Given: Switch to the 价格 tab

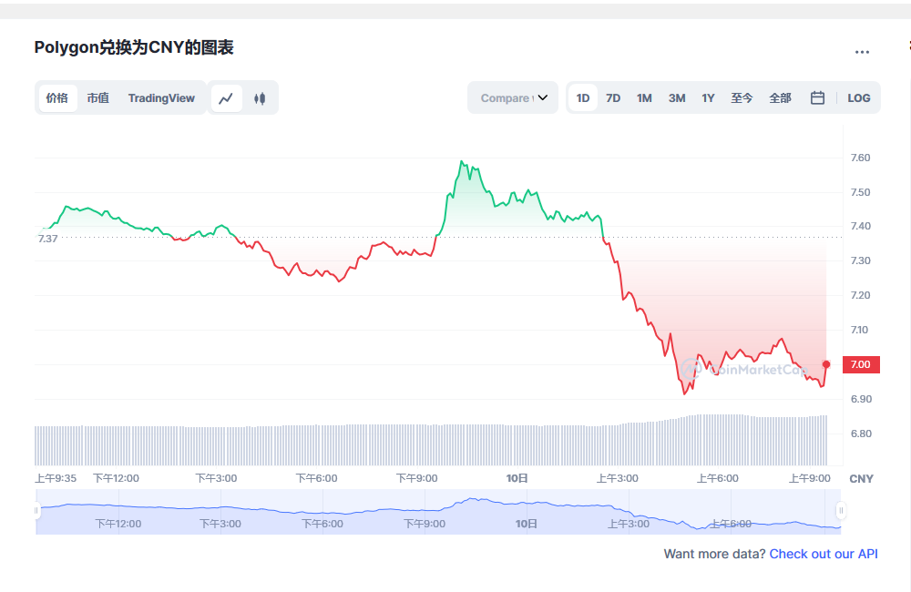Looking at the screenshot, I should [x=56, y=98].
